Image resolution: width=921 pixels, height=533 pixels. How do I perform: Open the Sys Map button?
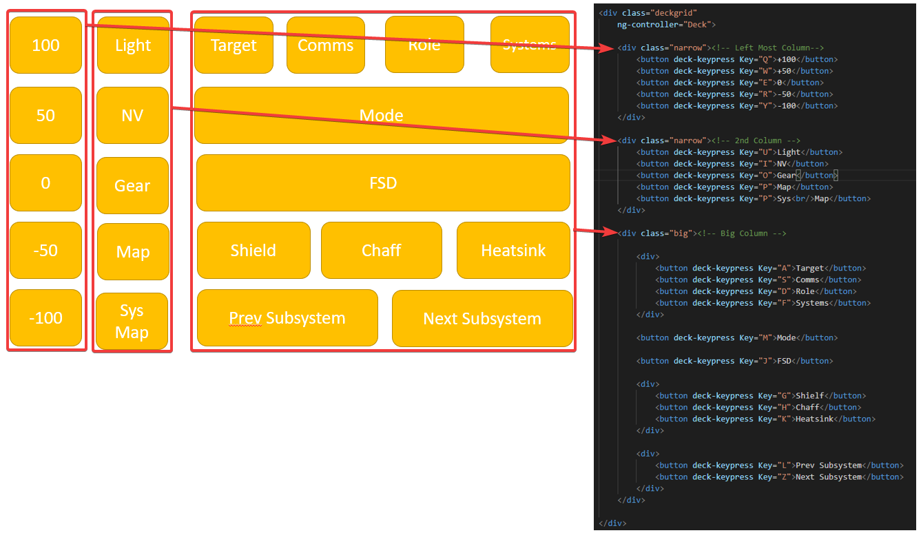132,321
